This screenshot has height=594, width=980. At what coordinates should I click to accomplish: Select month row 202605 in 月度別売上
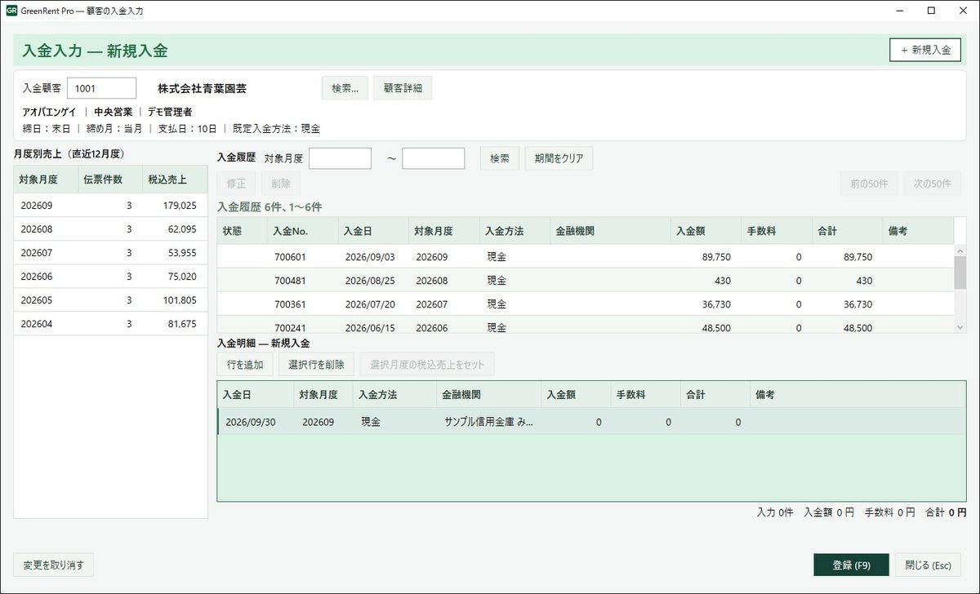point(110,300)
